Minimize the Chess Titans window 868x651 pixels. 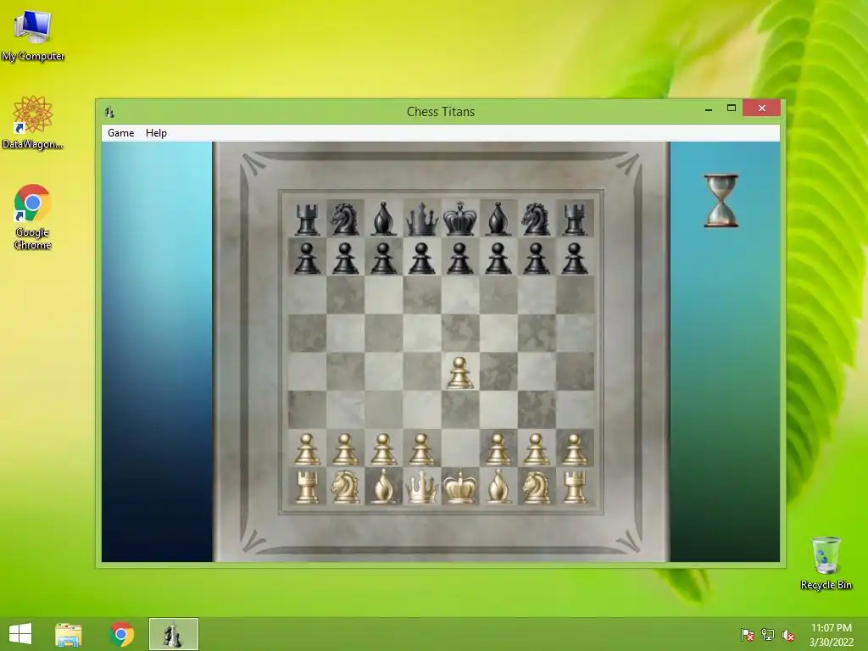click(x=709, y=108)
